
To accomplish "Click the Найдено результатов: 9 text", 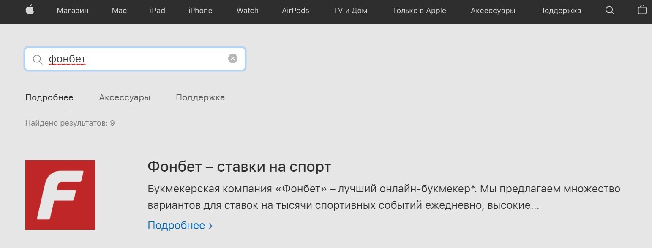I will pos(70,123).
